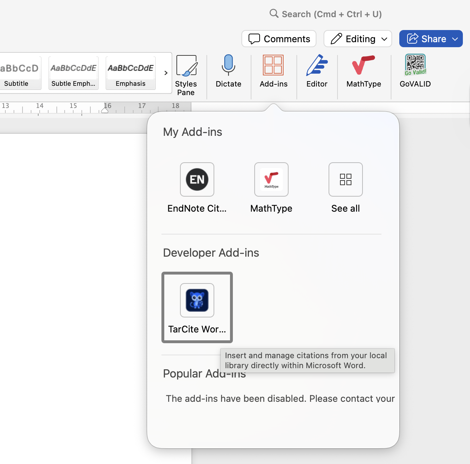Apply the Emphasis style
The width and height of the screenshot is (470, 464).
pos(131,73)
